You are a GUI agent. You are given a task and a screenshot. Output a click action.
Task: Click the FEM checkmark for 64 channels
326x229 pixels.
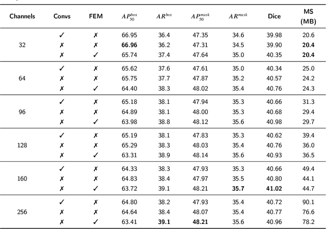[95, 88]
